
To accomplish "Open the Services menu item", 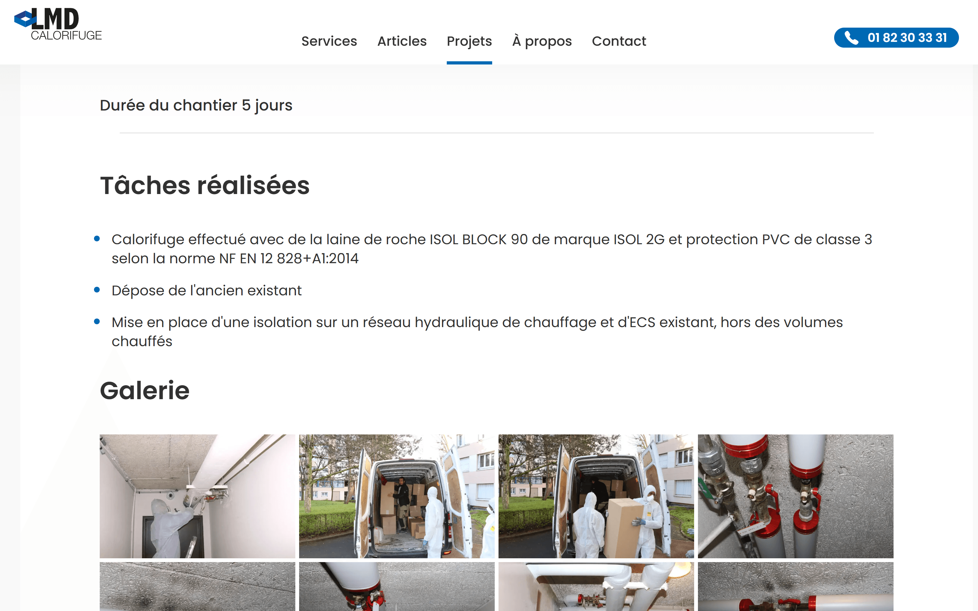I will (329, 41).
